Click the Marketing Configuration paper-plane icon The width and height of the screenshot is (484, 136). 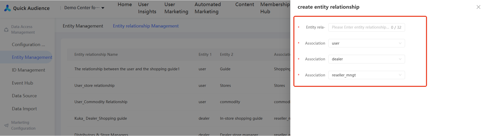[6, 125]
